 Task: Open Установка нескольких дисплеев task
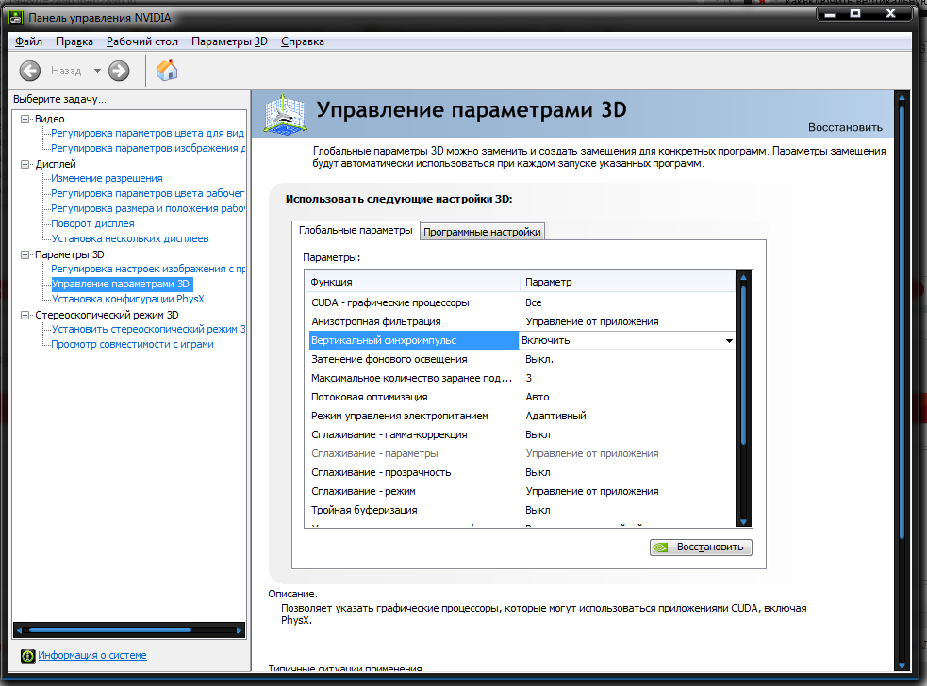click(x=130, y=238)
